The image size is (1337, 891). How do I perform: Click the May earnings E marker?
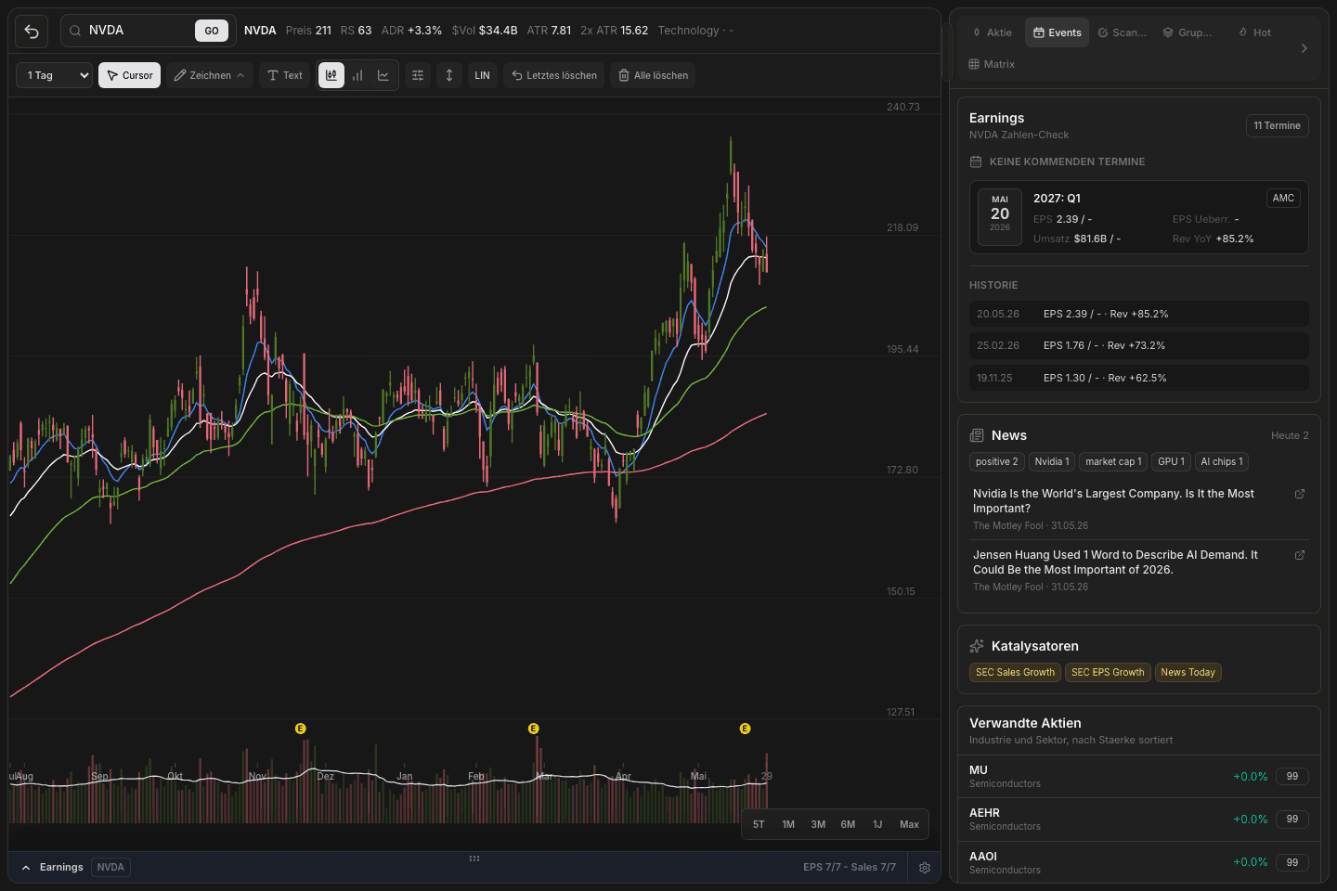click(745, 729)
